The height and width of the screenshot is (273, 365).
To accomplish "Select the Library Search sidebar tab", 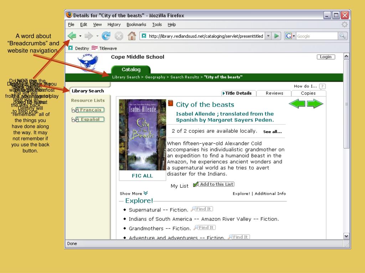I will coord(88,91).
